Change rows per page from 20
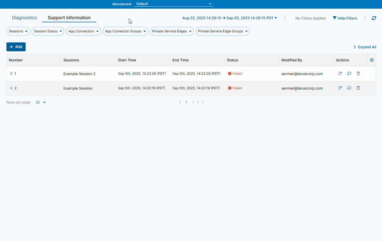Viewport: 382px width, 241px height. [x=40, y=102]
